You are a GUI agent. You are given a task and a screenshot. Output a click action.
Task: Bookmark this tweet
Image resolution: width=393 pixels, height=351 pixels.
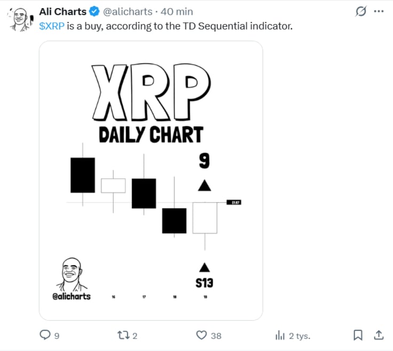pos(358,335)
